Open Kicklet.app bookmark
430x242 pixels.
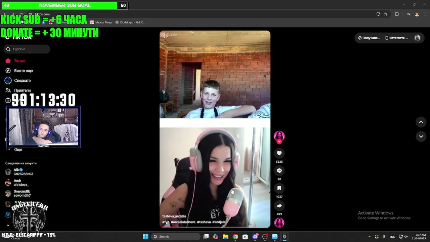[130, 23]
